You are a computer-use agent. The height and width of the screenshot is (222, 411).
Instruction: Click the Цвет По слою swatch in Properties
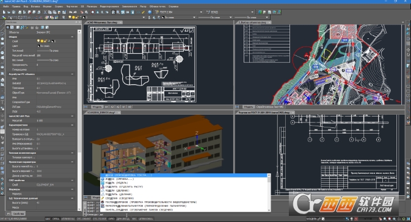[38, 46]
